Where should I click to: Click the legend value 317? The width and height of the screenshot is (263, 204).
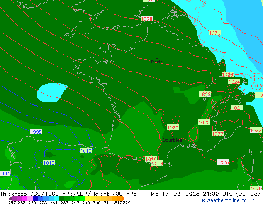pos(118,202)
